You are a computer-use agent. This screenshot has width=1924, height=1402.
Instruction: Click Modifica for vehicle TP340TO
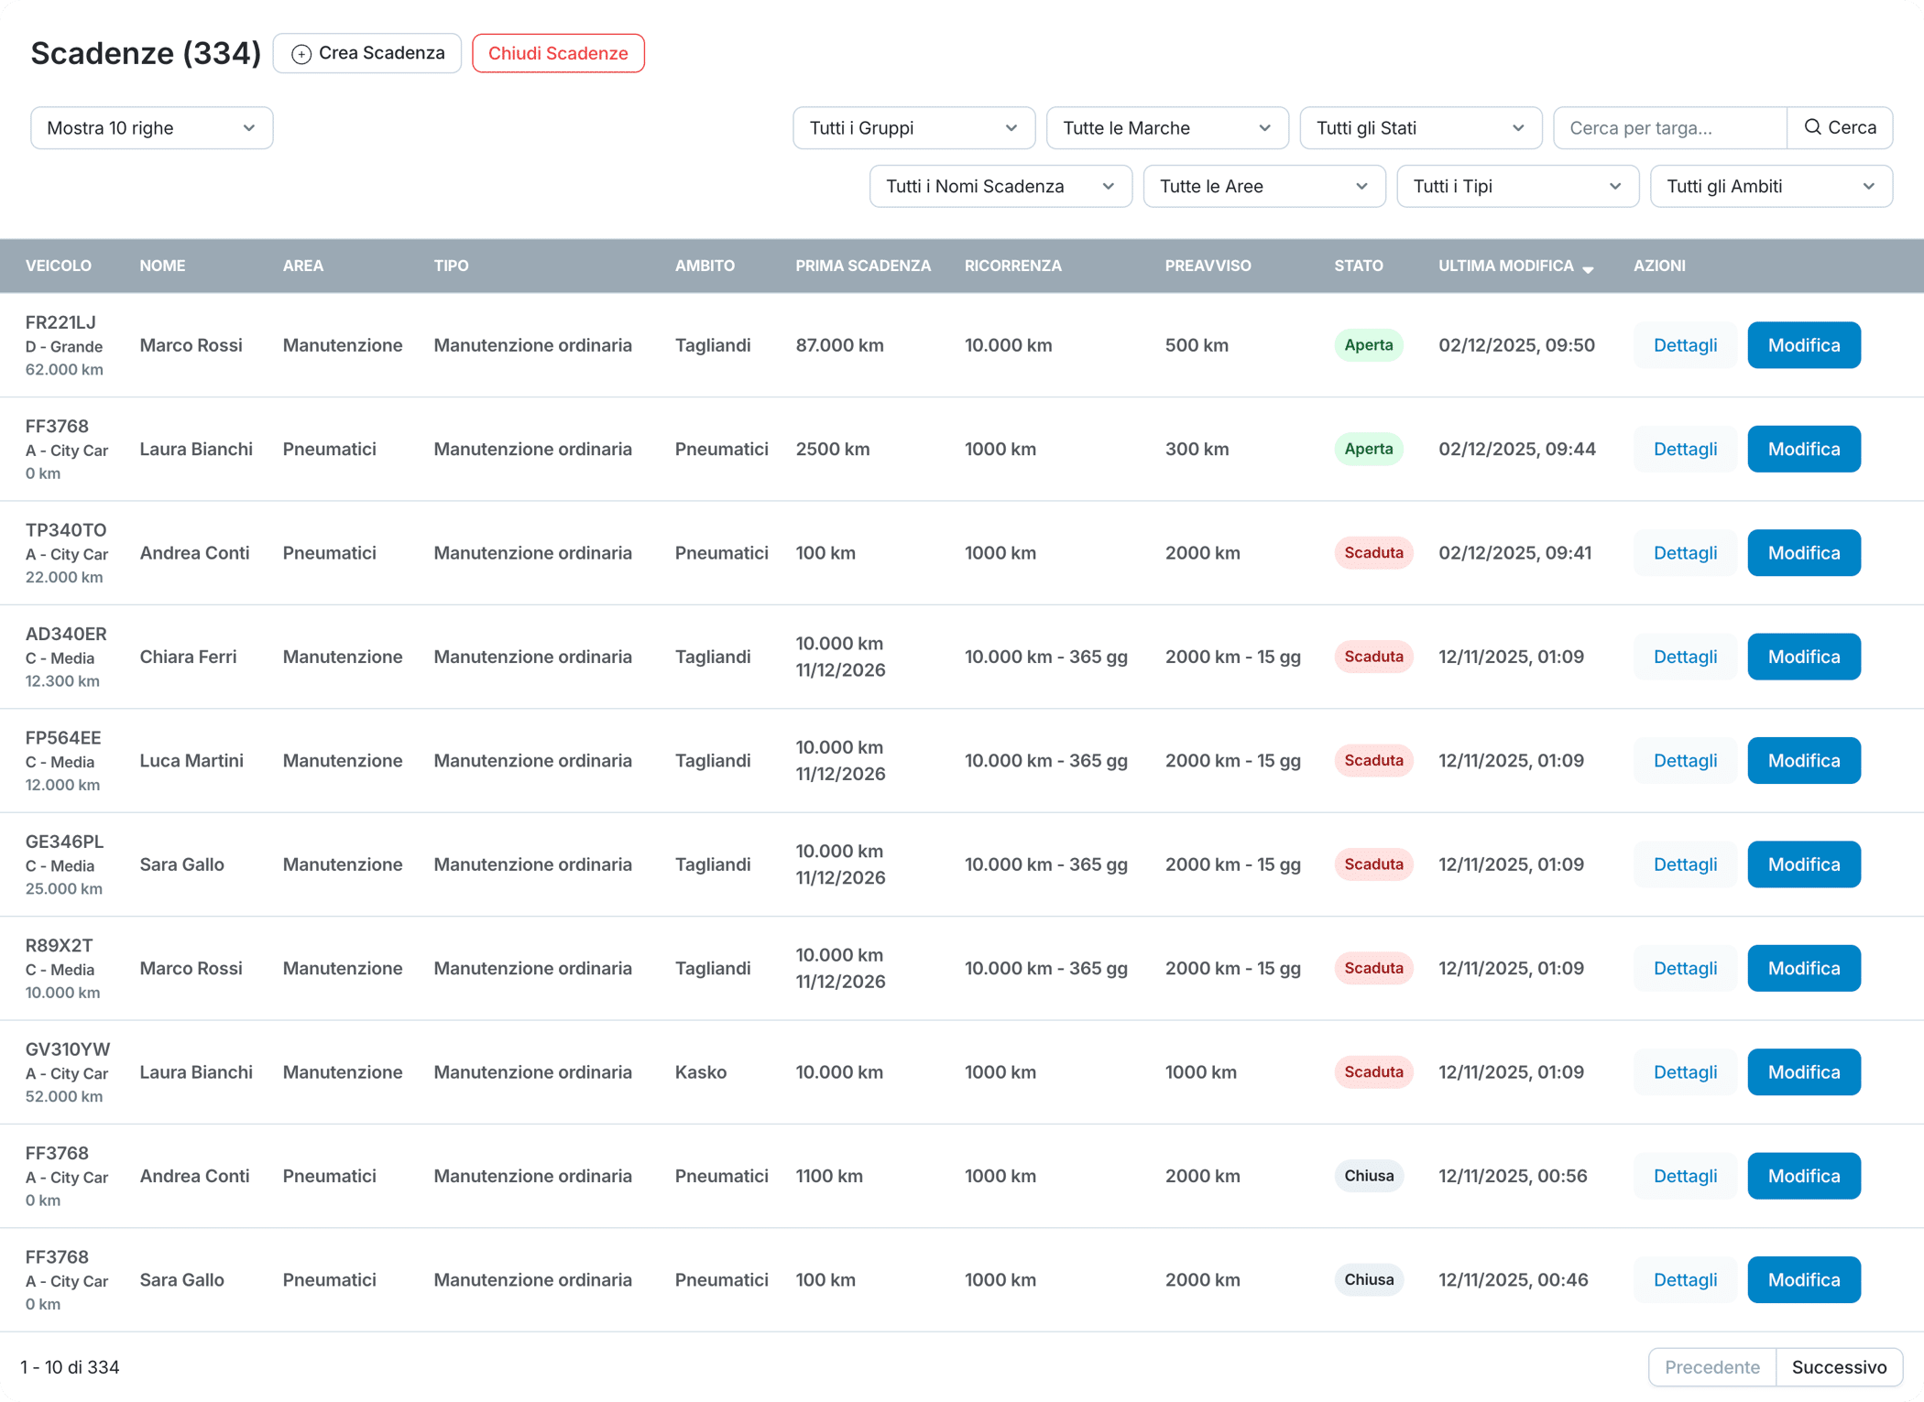[x=1803, y=553]
